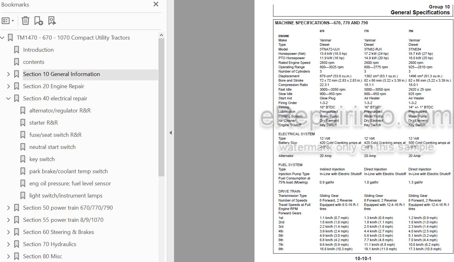Click the General Specifications page heading
The image size is (454, 262).
point(420,12)
